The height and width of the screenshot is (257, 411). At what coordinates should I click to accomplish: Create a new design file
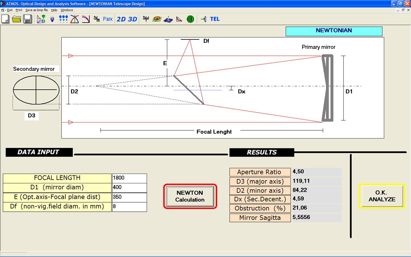[x=5, y=19]
